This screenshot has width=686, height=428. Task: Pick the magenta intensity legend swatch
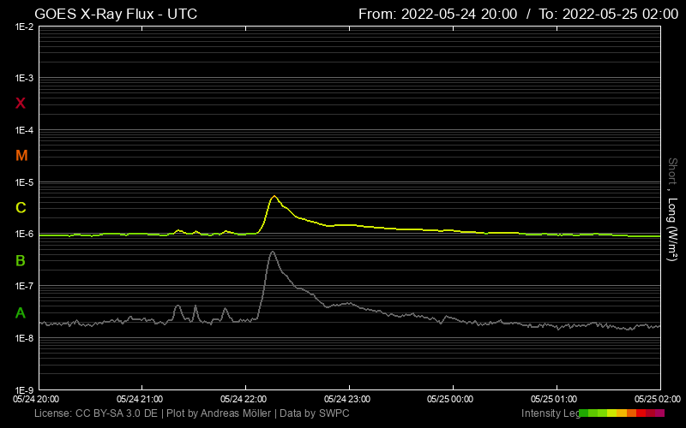[659, 413]
